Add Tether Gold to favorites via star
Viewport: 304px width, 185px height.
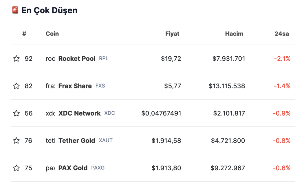(x=16, y=140)
